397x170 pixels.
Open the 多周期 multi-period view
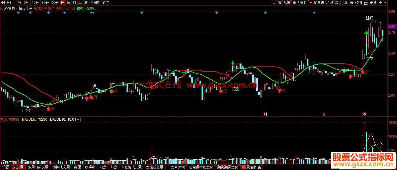tap(95, 3)
